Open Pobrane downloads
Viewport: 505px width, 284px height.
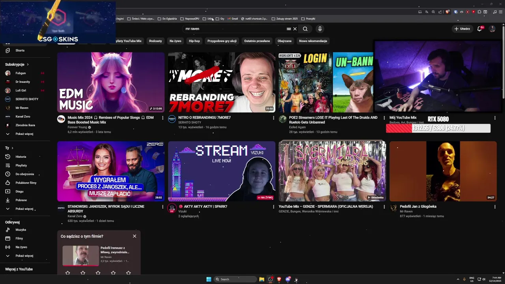click(25, 200)
